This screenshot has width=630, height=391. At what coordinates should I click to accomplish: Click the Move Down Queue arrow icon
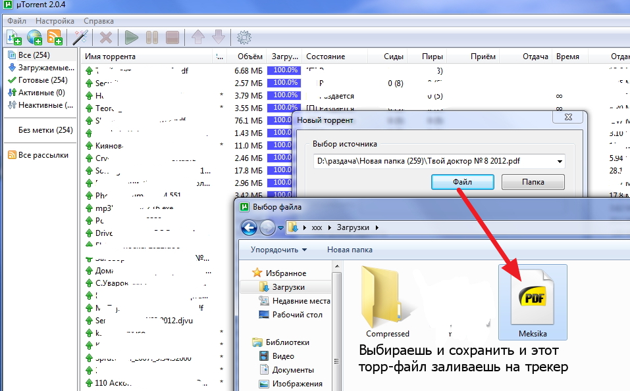pyautogui.click(x=219, y=37)
